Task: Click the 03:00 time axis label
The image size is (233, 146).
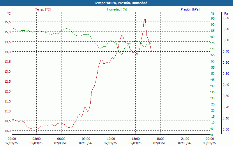Action: tap(36, 139)
